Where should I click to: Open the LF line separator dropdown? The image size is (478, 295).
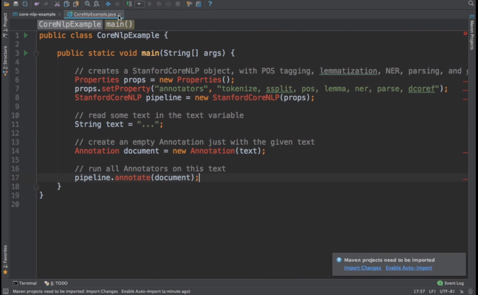pyautogui.click(x=432, y=291)
